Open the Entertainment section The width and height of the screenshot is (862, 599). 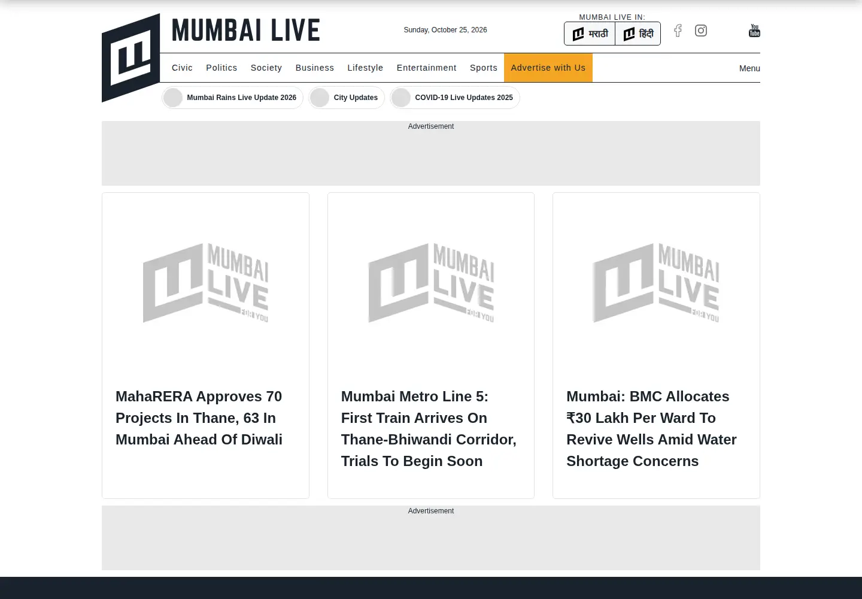pos(427,68)
